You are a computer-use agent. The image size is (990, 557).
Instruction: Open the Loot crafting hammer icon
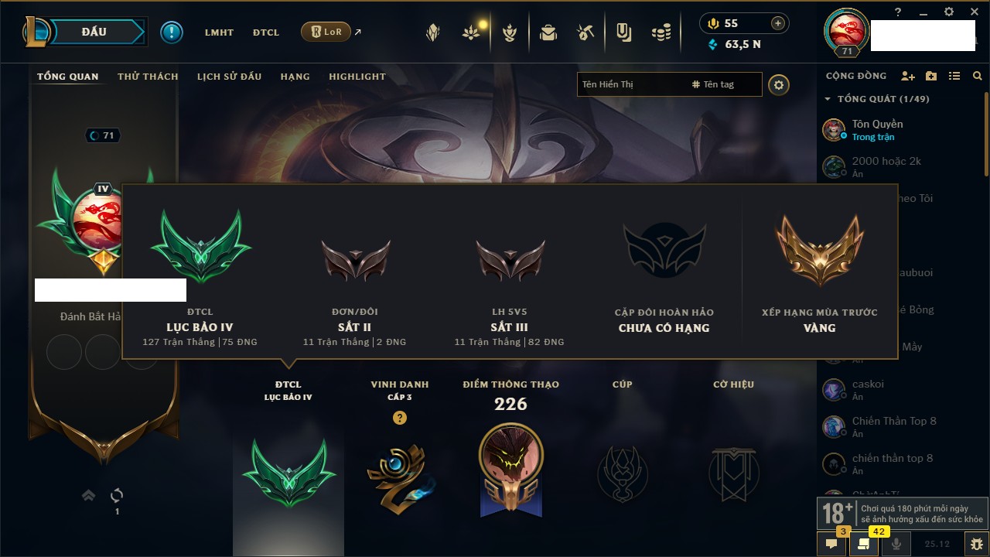coord(585,32)
